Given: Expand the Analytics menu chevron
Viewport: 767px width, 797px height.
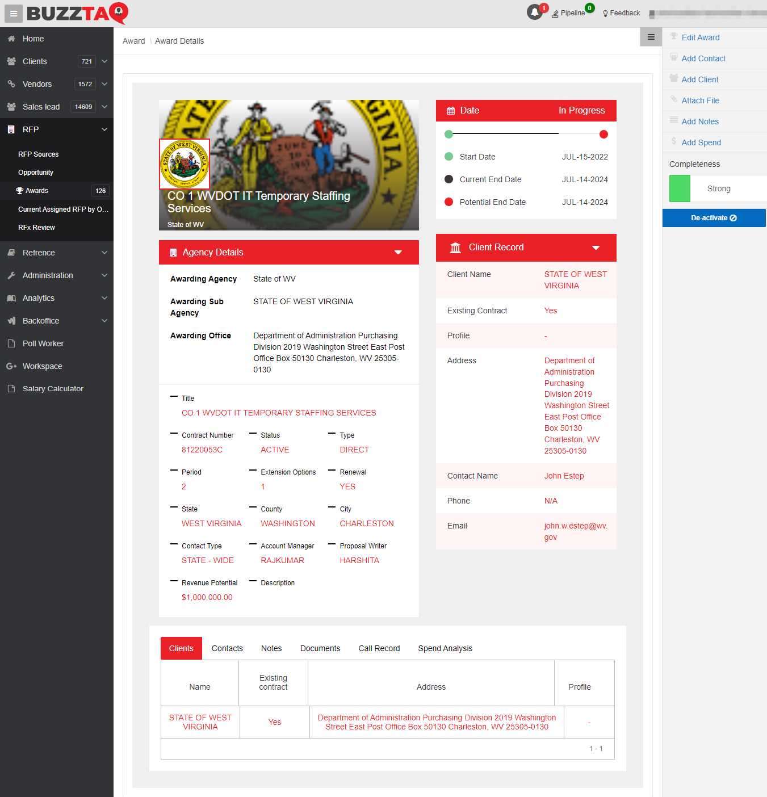Looking at the screenshot, I should (x=104, y=298).
